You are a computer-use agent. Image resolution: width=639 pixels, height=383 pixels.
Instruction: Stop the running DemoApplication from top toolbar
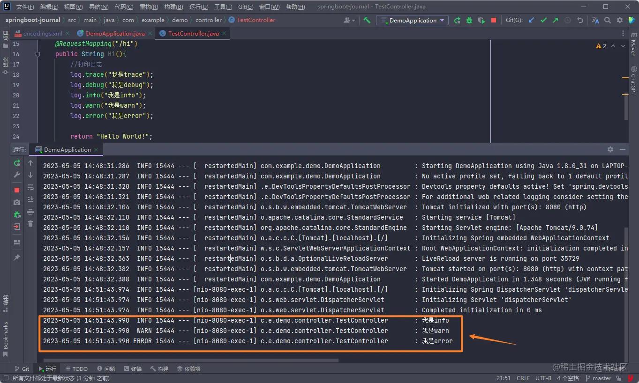pyautogui.click(x=494, y=20)
